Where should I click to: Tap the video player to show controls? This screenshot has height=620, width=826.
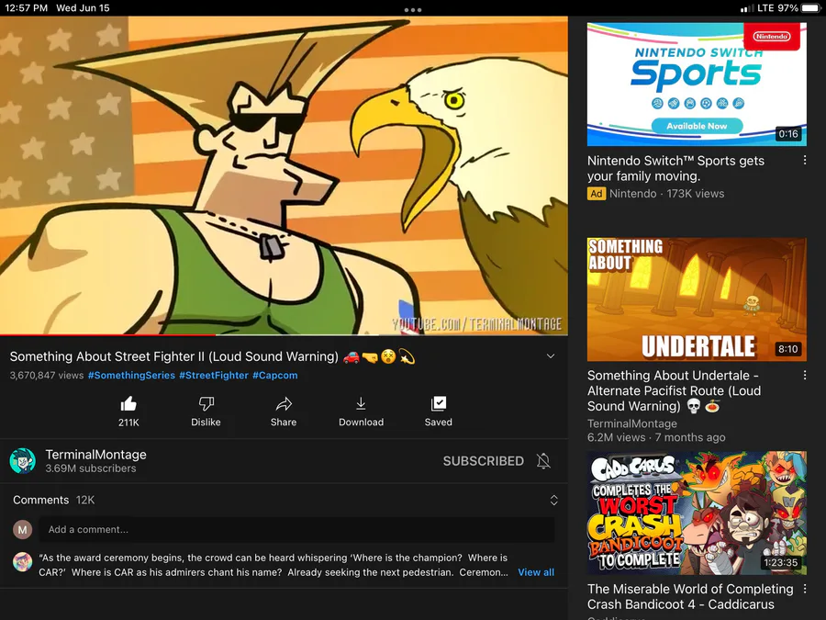pos(284,175)
